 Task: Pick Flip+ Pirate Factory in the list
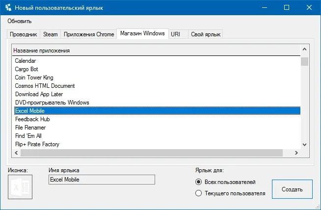click(157, 144)
